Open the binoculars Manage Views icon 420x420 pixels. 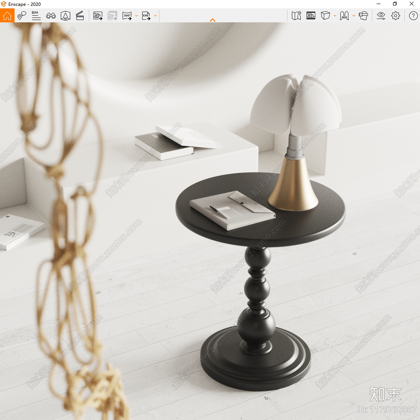51,16
